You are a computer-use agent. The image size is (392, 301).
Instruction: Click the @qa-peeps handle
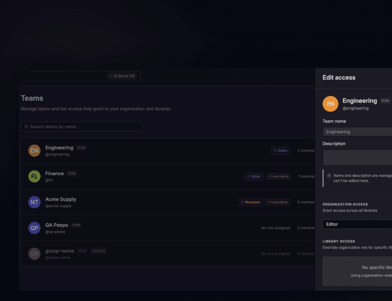55,232
